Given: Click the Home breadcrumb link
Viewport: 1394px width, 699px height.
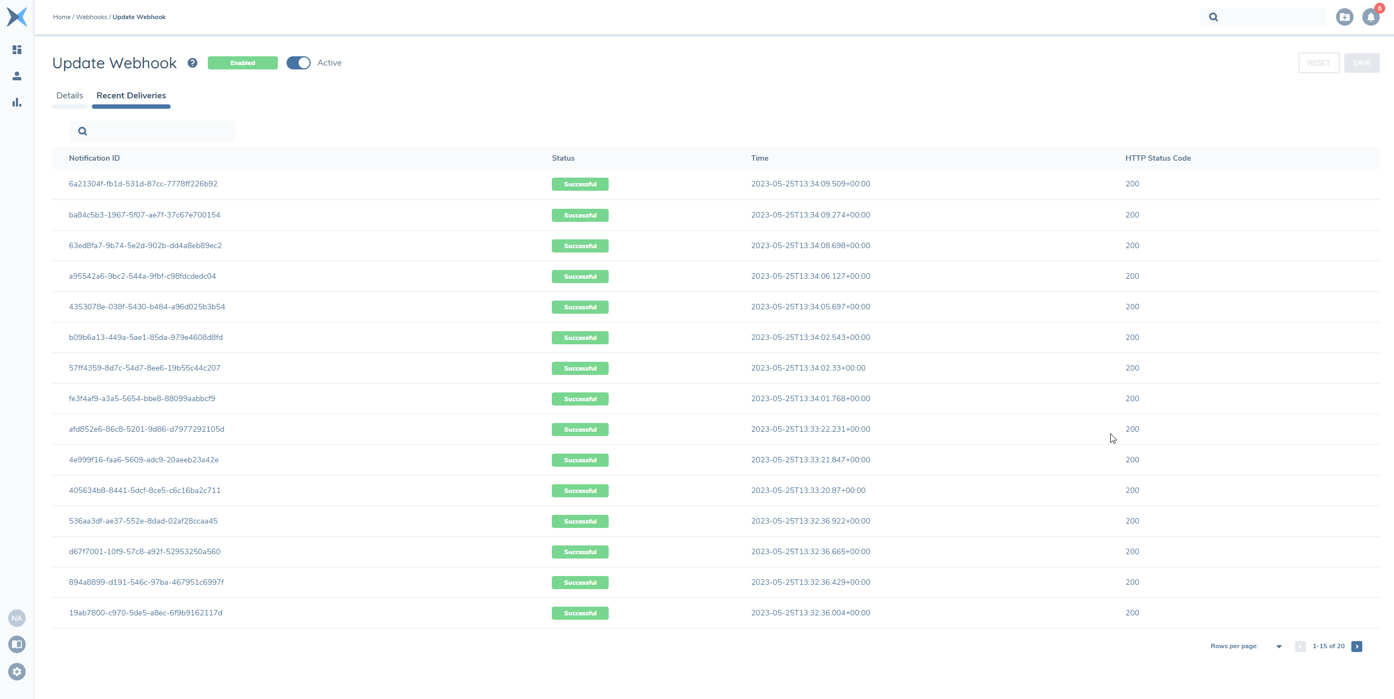Looking at the screenshot, I should pos(62,17).
